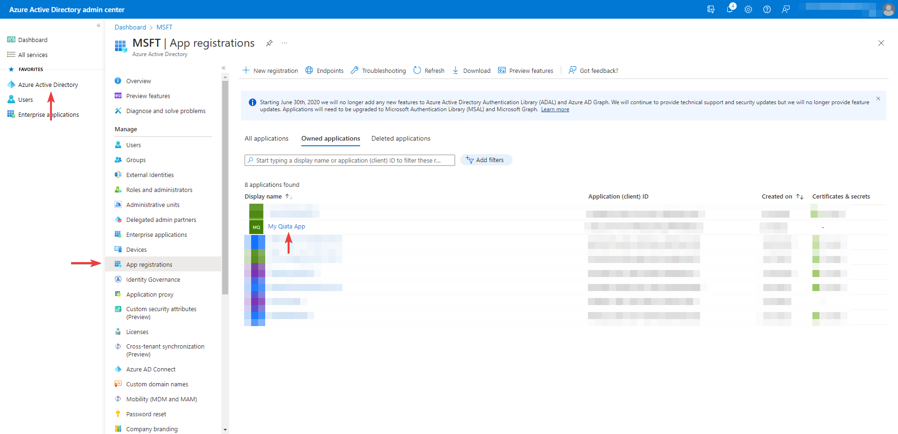The height and width of the screenshot is (434, 898).
Task: Click the help question mark icon
Action: pos(767,9)
